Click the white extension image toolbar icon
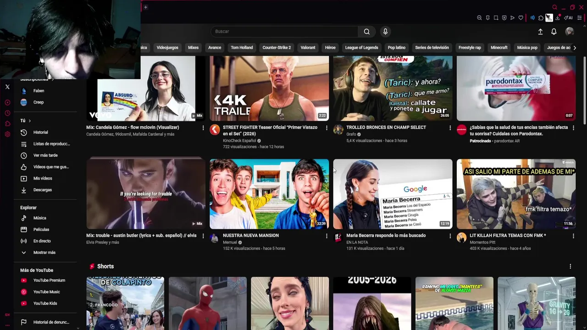The width and height of the screenshot is (587, 330). [549, 18]
